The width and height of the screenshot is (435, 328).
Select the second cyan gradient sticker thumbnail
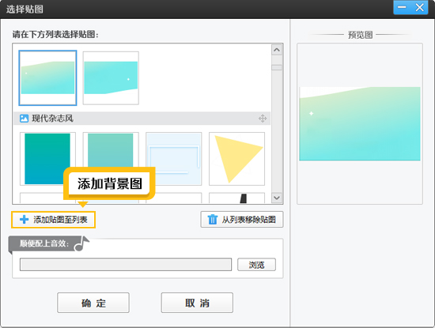coord(111,78)
